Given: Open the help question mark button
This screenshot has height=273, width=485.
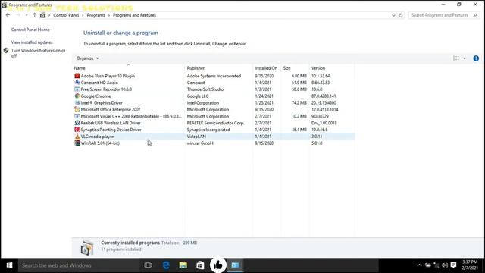Looking at the screenshot, I should 476,58.
